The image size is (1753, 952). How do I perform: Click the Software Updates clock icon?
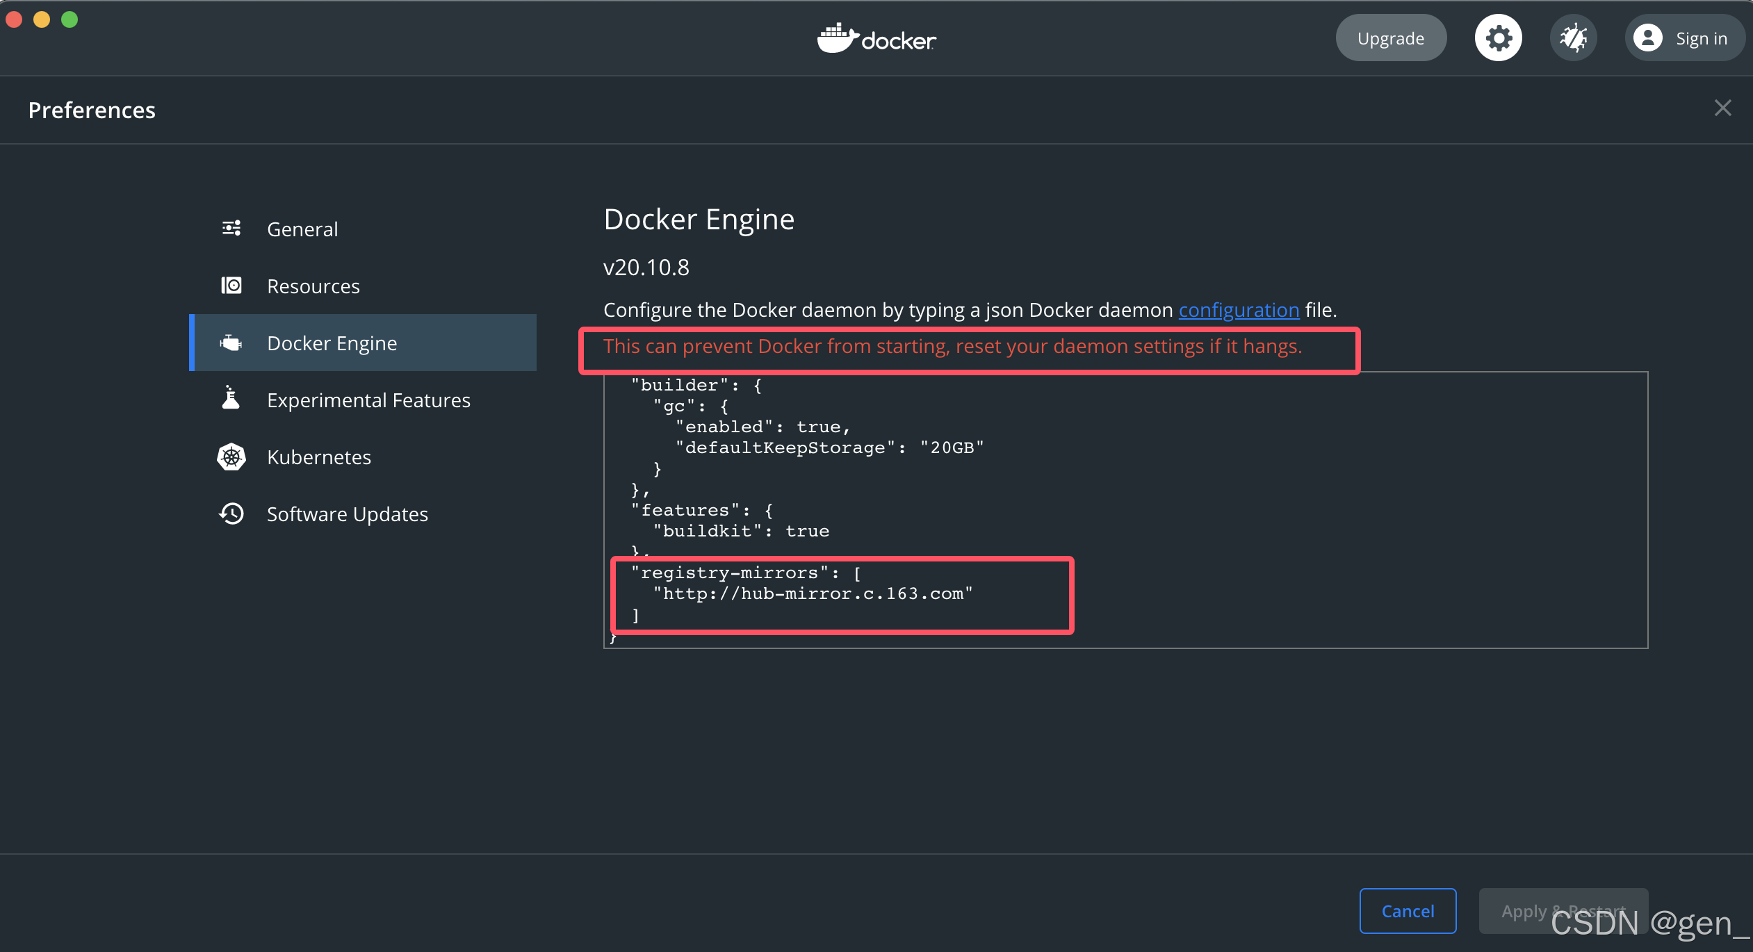(x=230, y=514)
